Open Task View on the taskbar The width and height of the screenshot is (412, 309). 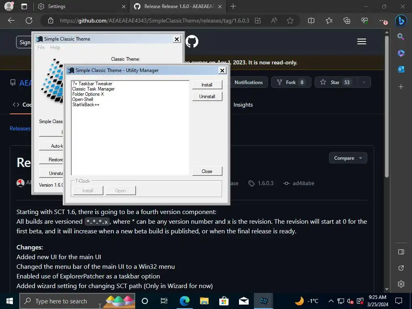[164, 301]
